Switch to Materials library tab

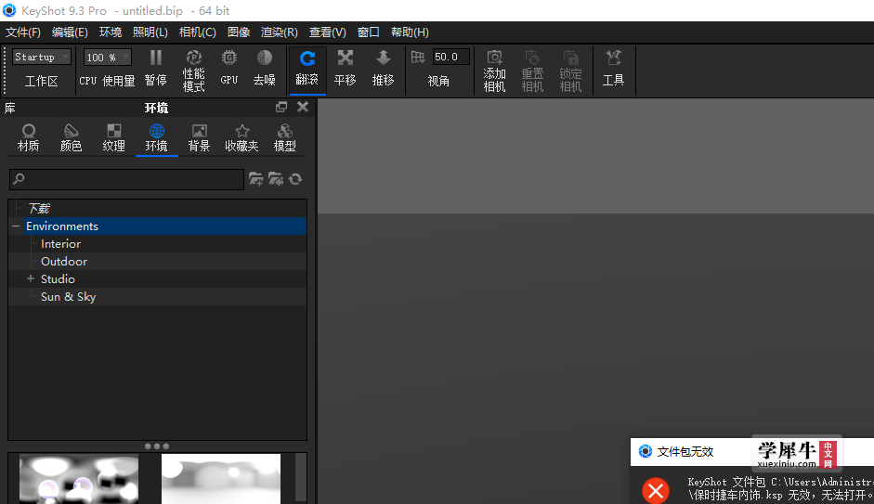[29, 138]
